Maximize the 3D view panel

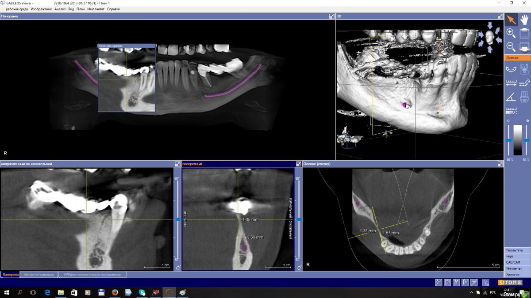(500, 16)
